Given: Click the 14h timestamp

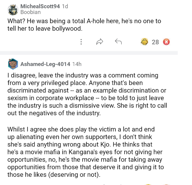Looking at the screenshot, I should [77, 64].
